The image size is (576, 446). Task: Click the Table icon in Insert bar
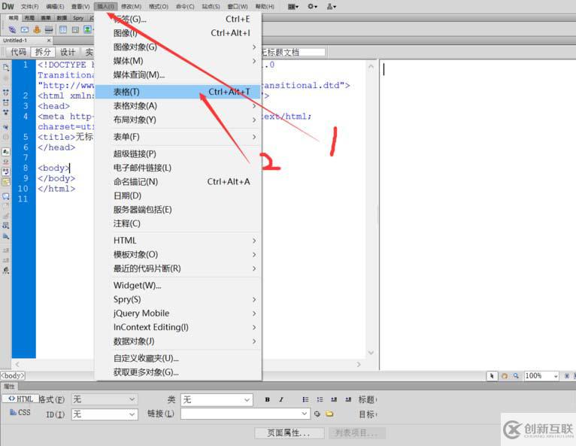(x=63, y=29)
